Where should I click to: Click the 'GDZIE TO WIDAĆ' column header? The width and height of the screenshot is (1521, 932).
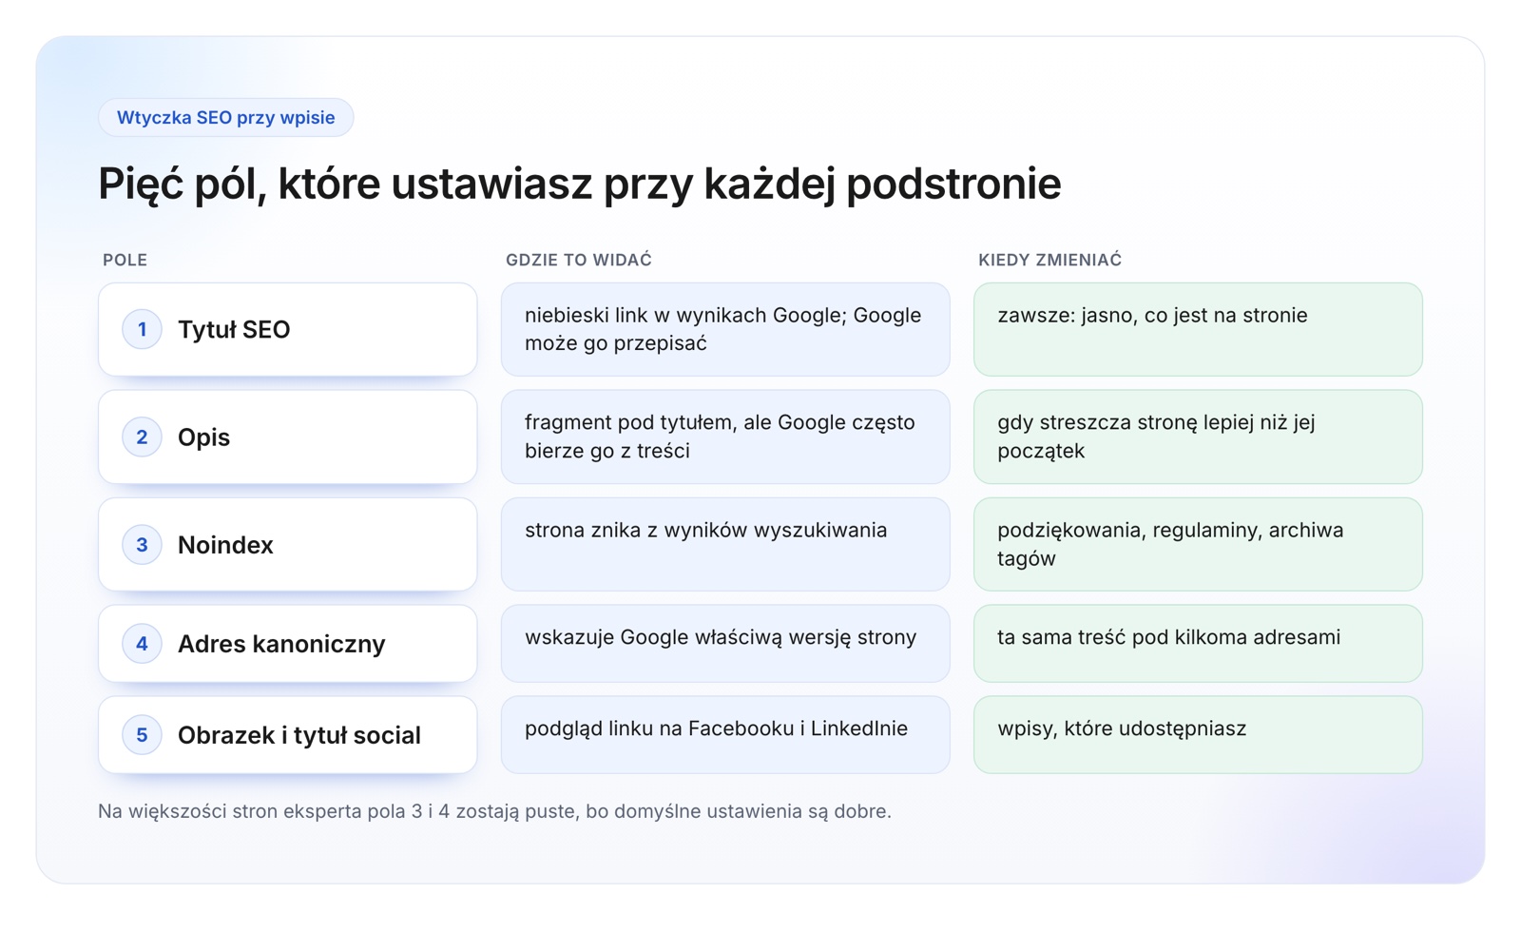coord(579,260)
